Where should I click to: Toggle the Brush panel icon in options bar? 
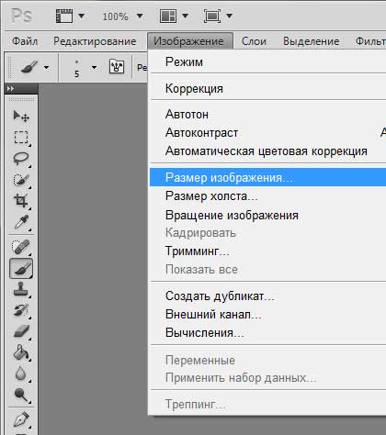coord(117,66)
